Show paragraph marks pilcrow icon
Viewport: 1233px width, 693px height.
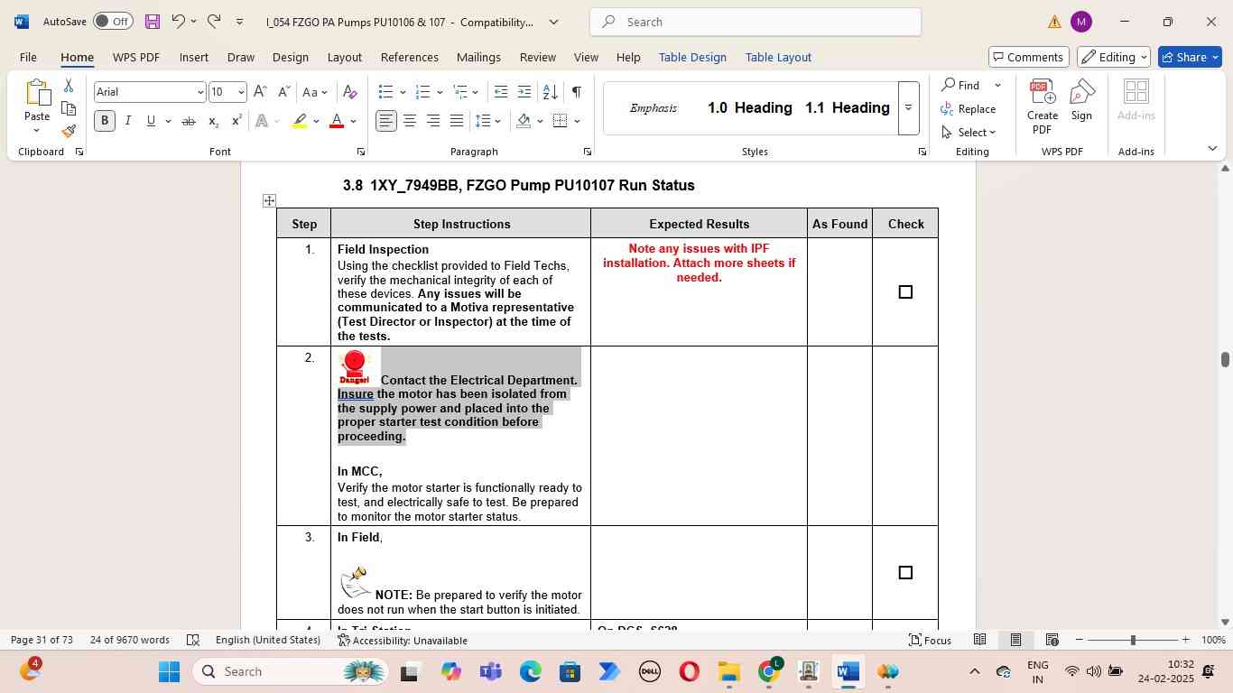point(576,92)
